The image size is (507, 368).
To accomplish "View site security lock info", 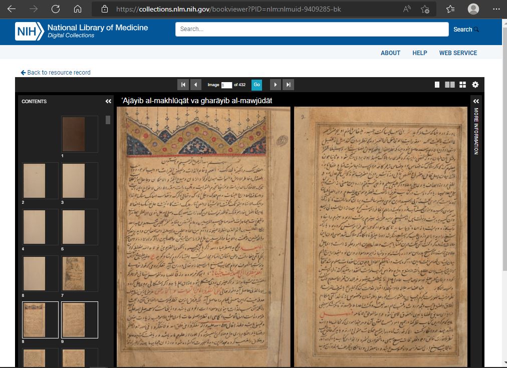I will (104, 9).
